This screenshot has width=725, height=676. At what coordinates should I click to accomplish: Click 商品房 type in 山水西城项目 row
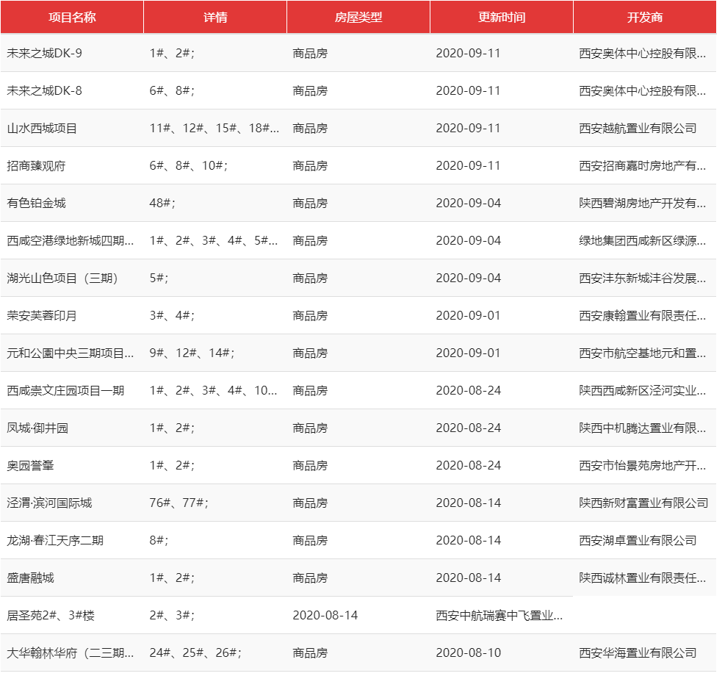click(x=310, y=128)
